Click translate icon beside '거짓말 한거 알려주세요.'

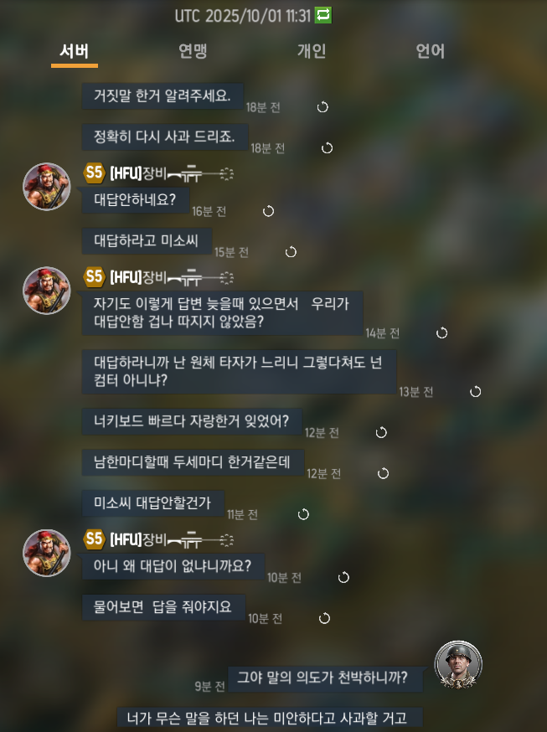tap(323, 107)
